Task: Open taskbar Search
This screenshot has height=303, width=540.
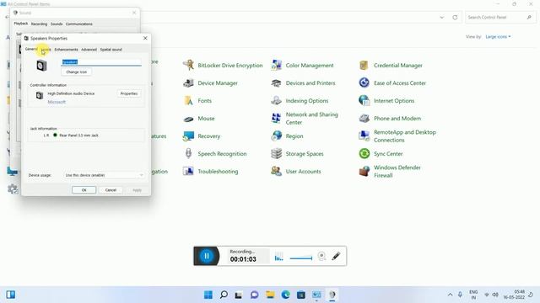Action: point(224,295)
